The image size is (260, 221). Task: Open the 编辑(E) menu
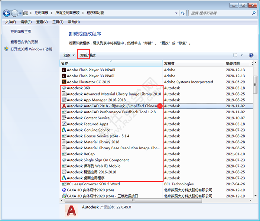click(x=26, y=22)
